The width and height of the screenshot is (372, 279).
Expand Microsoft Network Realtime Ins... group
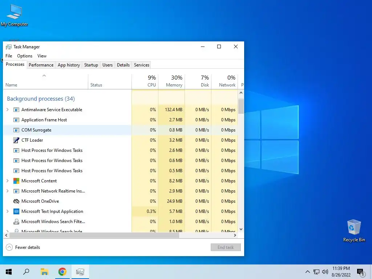[7, 191]
